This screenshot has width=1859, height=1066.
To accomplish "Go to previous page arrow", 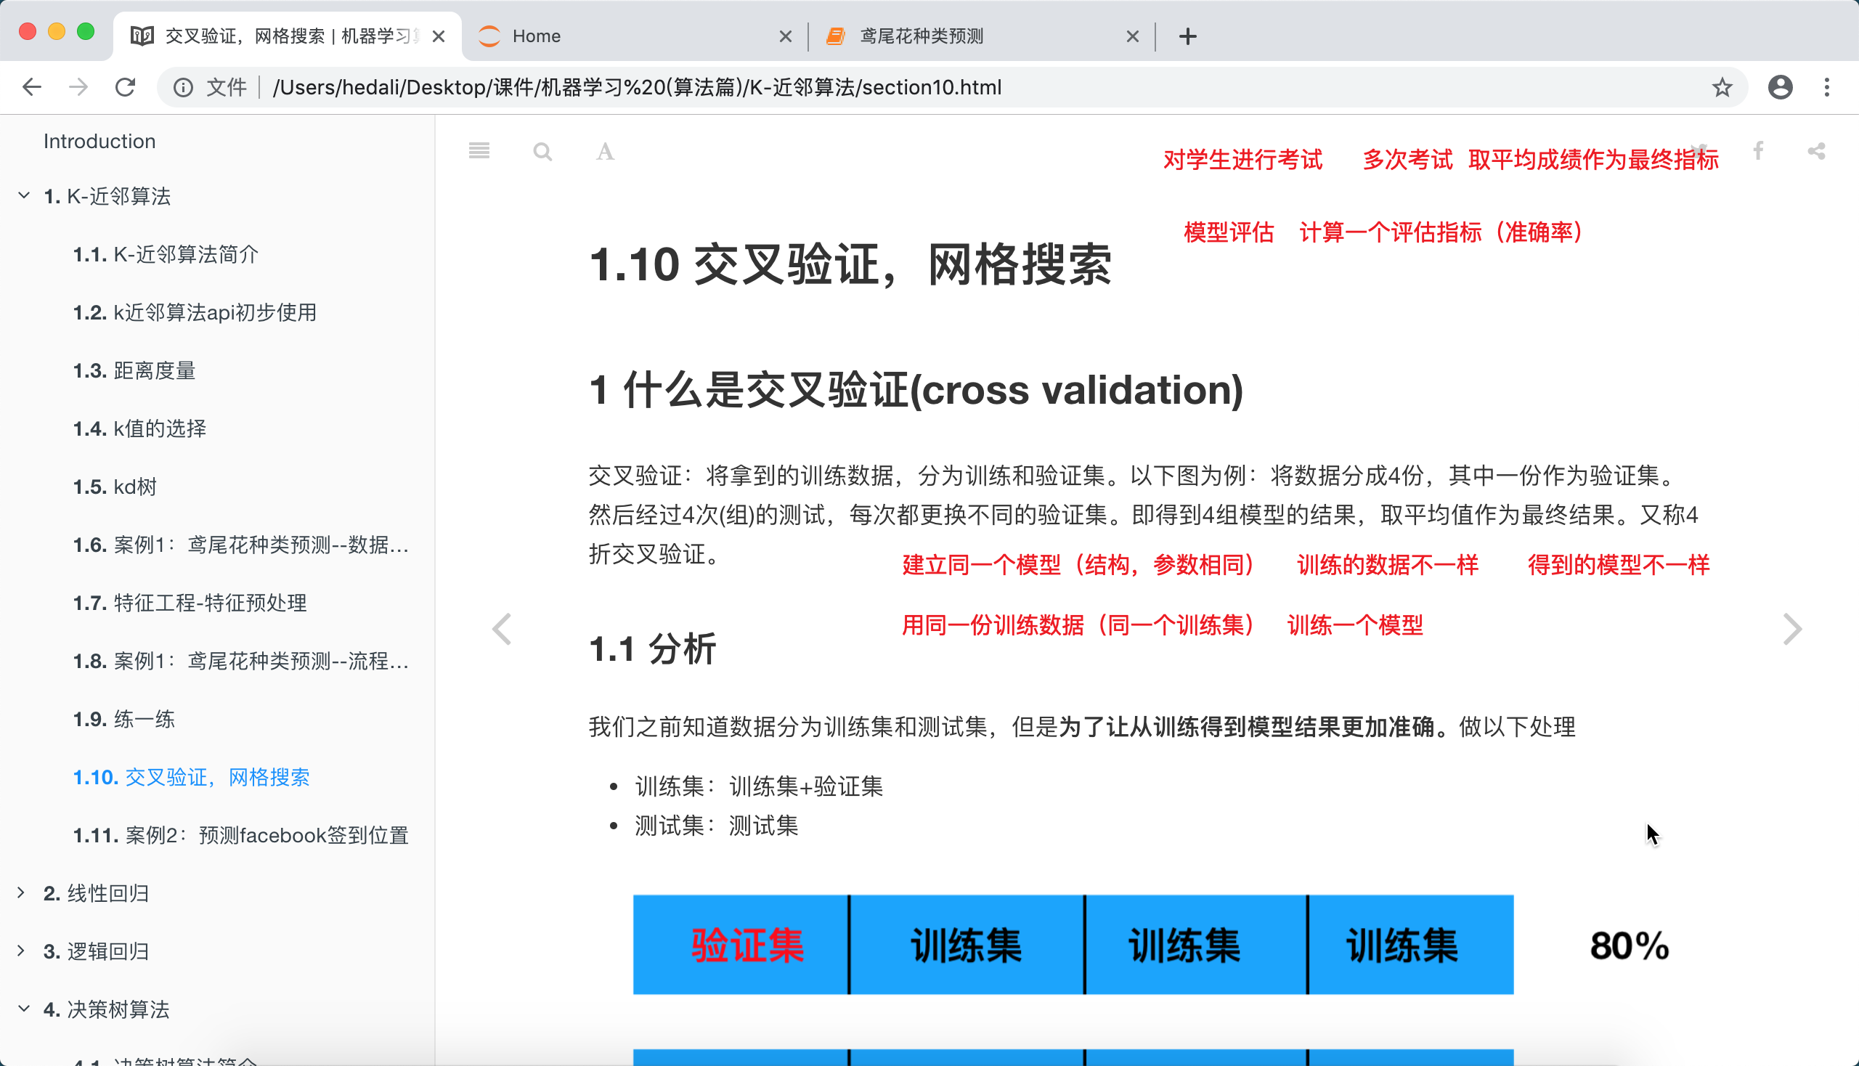I will point(503,629).
